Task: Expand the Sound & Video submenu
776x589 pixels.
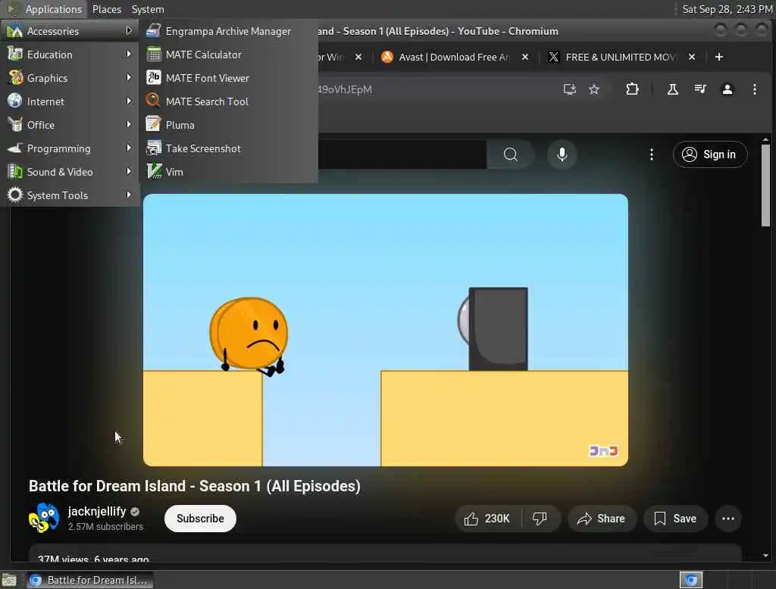Action: point(69,172)
